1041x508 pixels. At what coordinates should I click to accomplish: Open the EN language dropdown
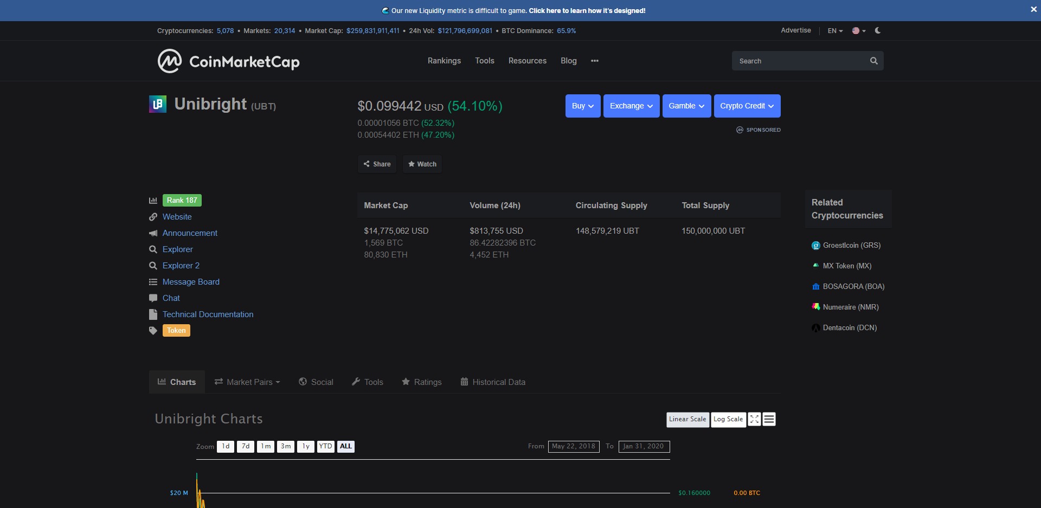pos(835,31)
